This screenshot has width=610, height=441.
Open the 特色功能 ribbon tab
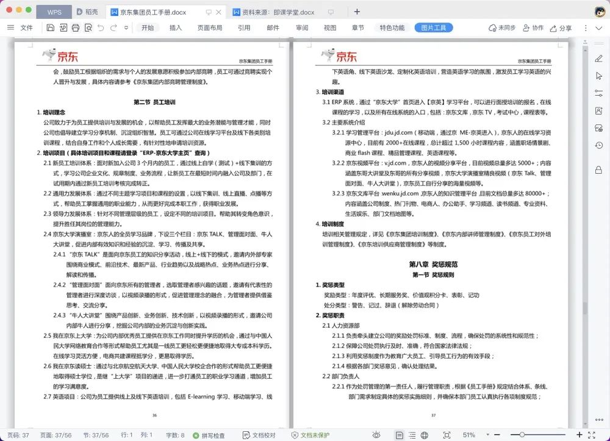[392, 27]
